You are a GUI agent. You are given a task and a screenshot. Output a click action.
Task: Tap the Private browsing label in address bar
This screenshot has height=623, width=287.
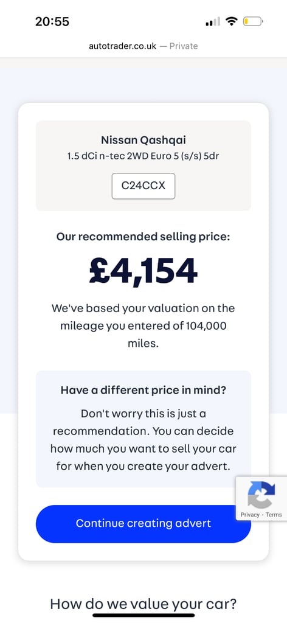(x=184, y=46)
